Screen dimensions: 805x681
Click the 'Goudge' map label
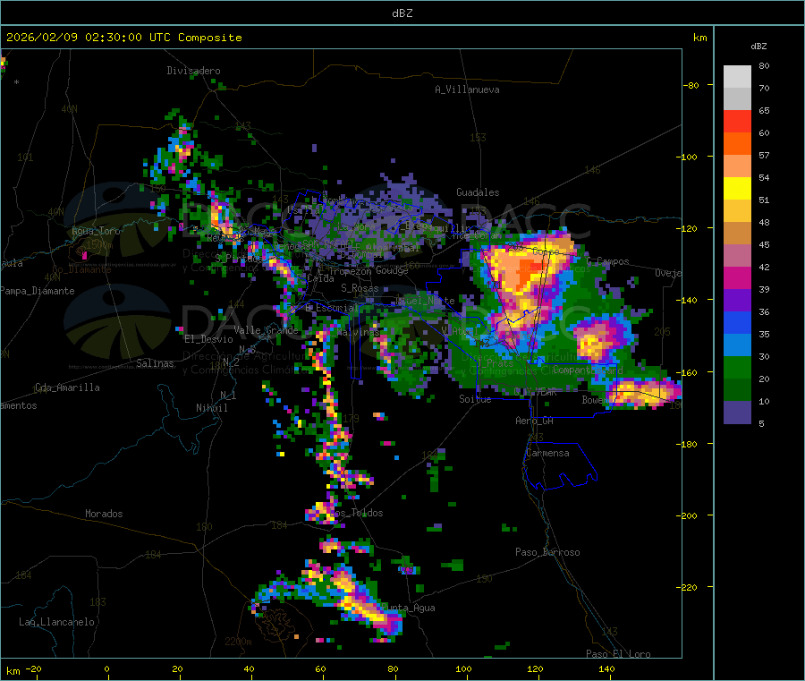[392, 270]
